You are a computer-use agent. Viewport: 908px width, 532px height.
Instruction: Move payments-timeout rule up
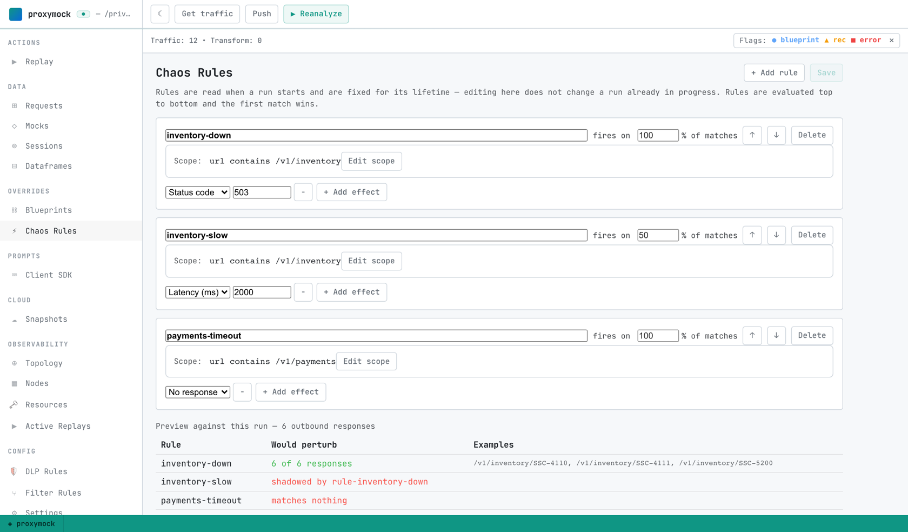(752, 336)
